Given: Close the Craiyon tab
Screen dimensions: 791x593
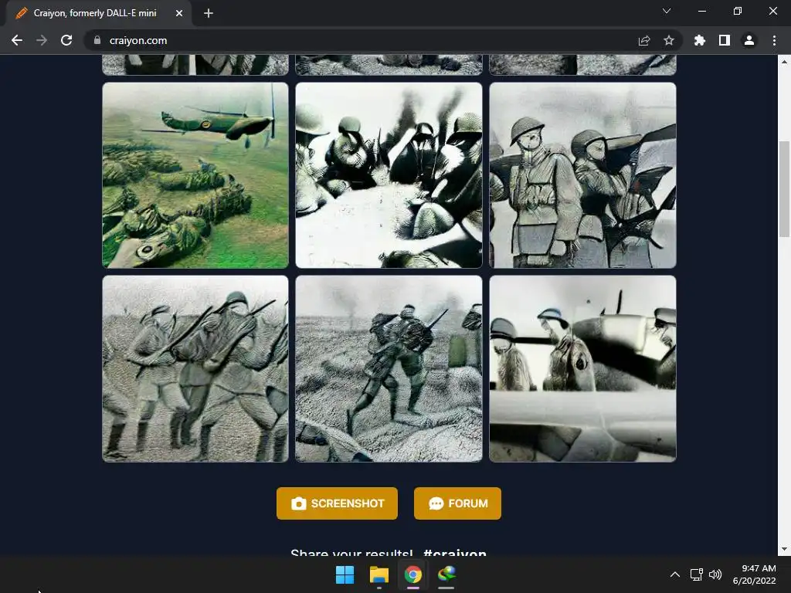Looking at the screenshot, I should (179, 13).
